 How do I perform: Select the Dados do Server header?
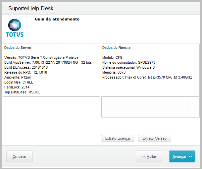click(x=18, y=48)
